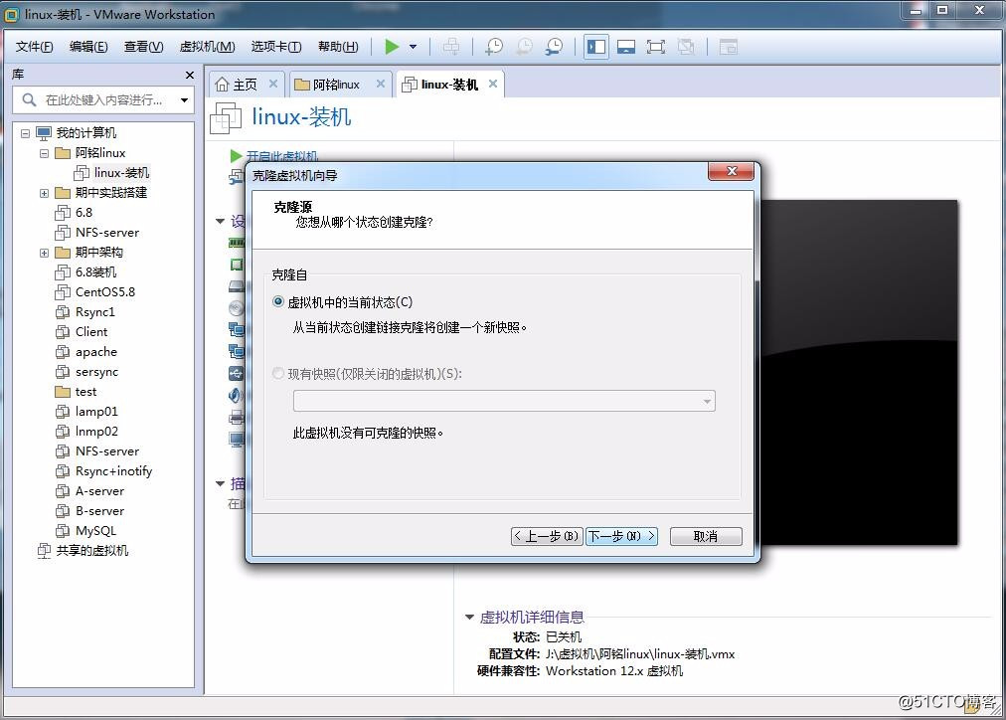Image resolution: width=1006 pixels, height=720 pixels.
Task: Select 现有快照 radio button in the wizard
Action: [277, 374]
